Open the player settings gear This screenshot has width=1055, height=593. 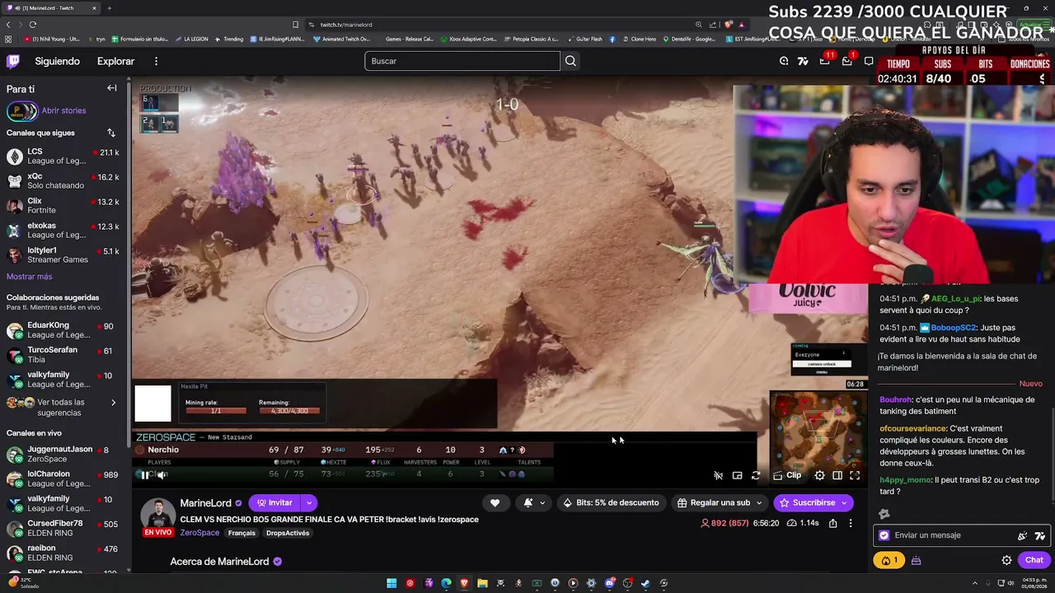pyautogui.click(x=819, y=475)
